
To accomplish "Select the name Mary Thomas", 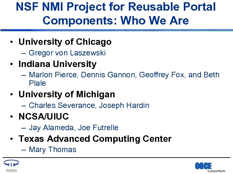I will 52,150.
